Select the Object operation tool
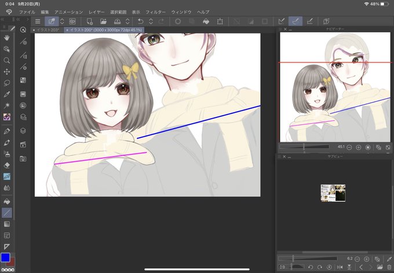This screenshot has width=394, height=273. [x=7, y=49]
